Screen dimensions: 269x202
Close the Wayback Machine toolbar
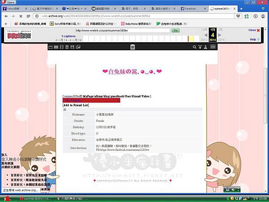[x=254, y=30]
